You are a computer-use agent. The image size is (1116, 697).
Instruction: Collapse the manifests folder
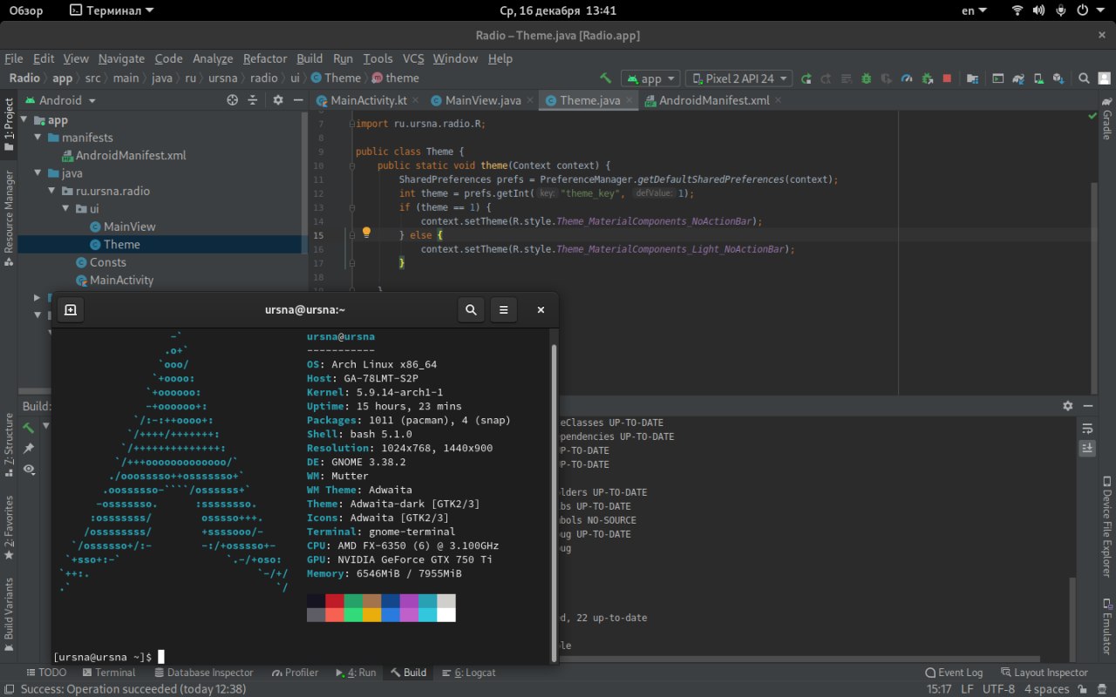(37, 138)
